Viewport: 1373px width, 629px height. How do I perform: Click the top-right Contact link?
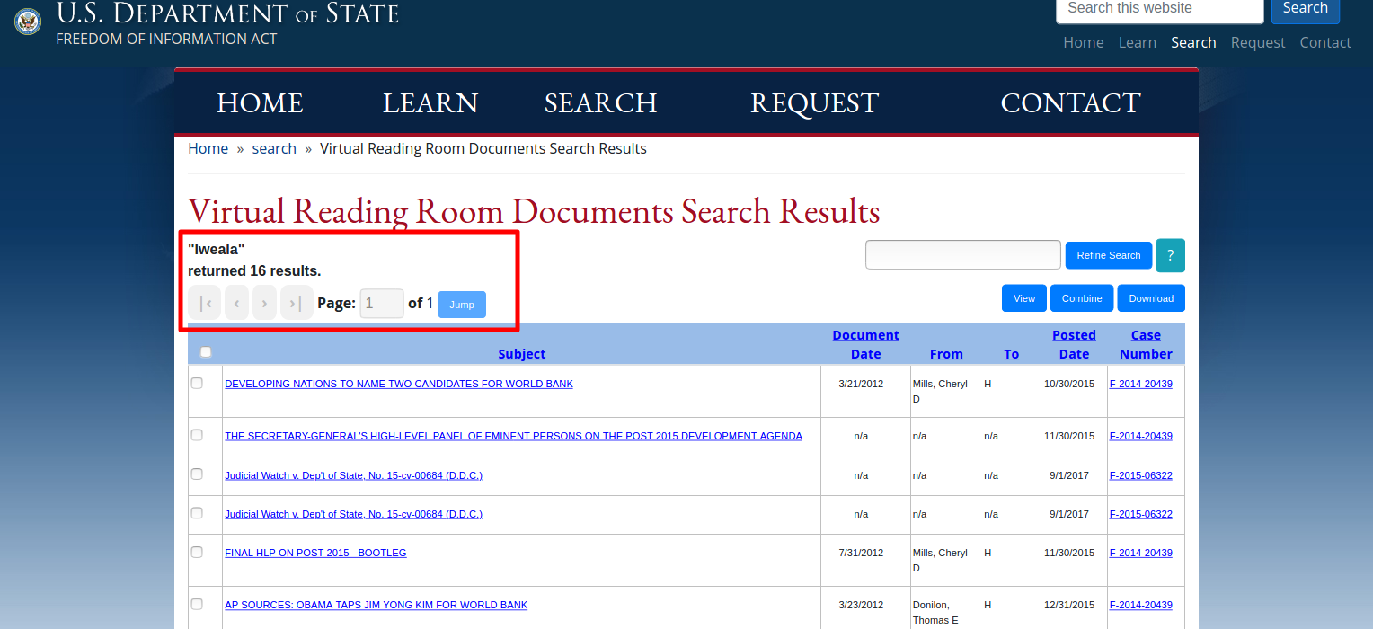coord(1325,42)
